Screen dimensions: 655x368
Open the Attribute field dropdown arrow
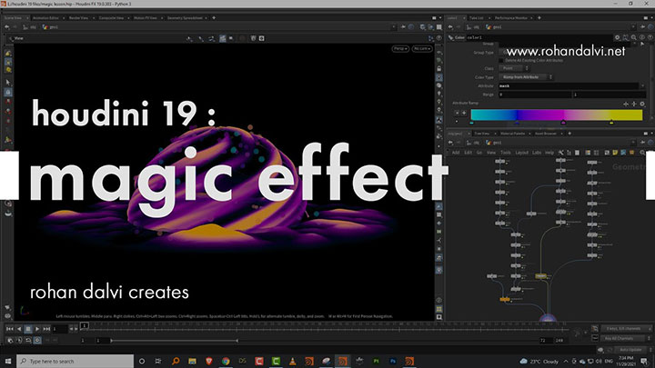click(642, 86)
